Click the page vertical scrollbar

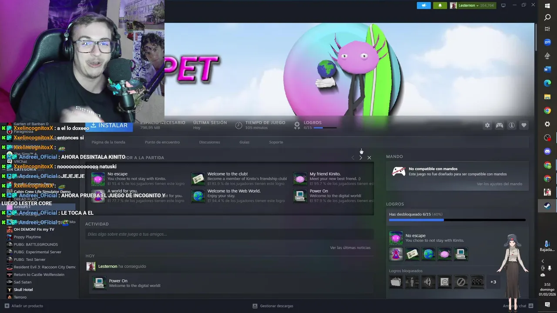[536, 37]
